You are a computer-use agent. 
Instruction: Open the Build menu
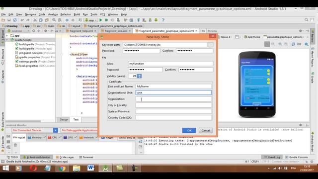coord(77,14)
